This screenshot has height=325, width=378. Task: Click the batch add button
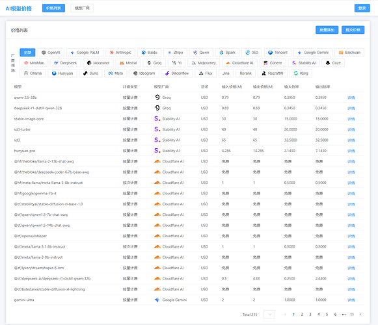(x=327, y=30)
